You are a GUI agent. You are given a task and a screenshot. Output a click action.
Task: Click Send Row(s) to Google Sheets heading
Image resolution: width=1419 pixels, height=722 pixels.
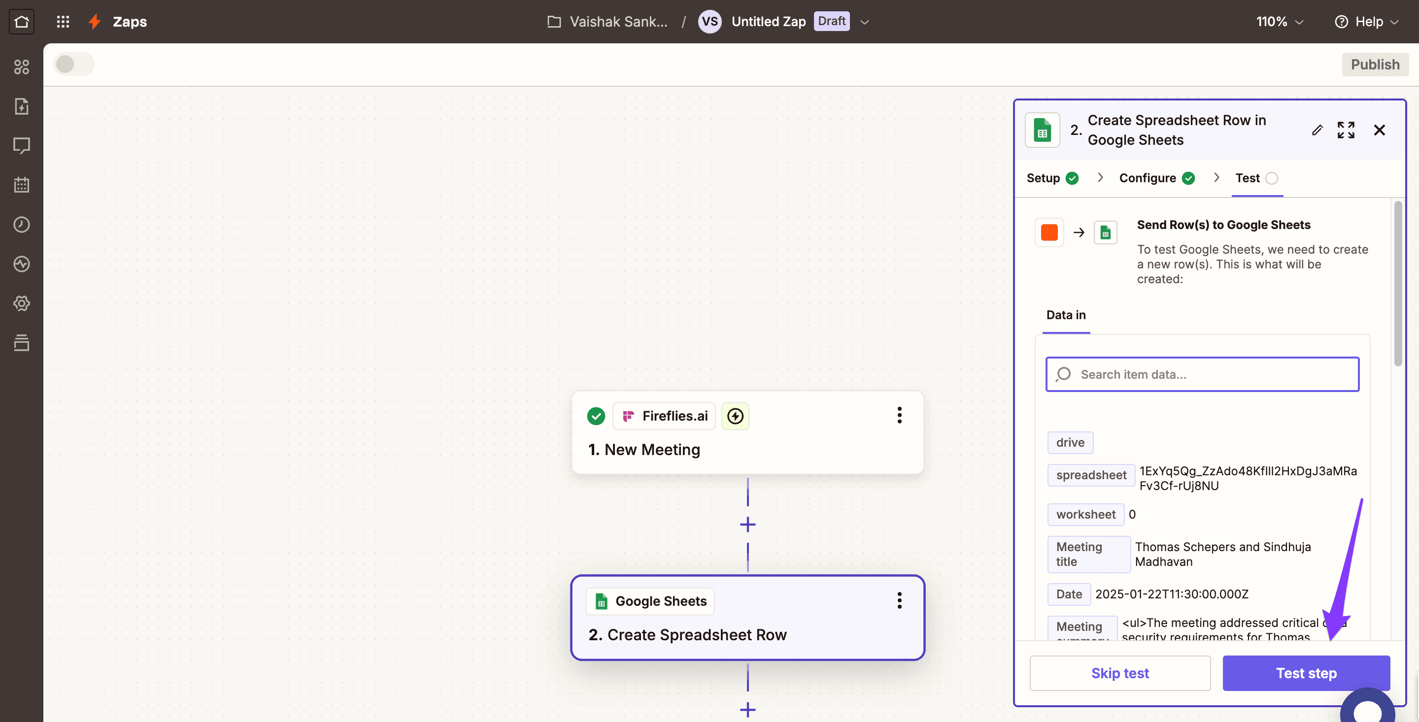(x=1223, y=225)
